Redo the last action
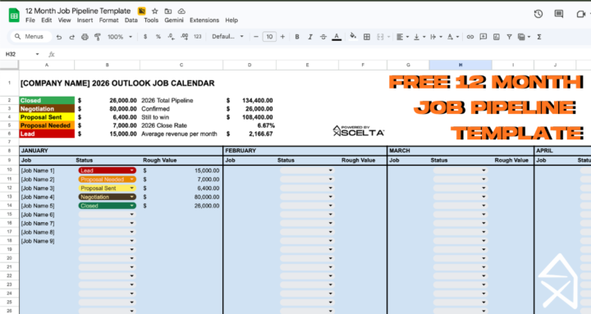591x314 pixels. [71, 37]
